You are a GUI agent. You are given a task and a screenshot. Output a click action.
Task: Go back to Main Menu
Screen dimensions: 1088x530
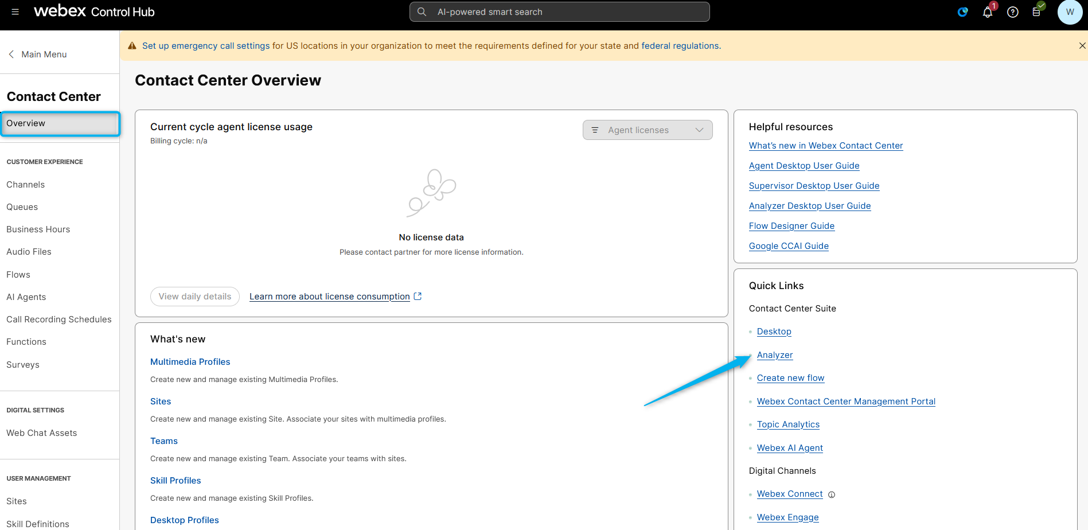point(38,54)
